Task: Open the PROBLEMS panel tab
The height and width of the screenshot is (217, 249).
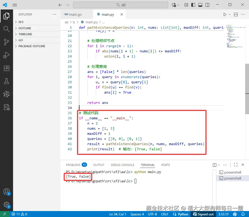Action: (76, 165)
